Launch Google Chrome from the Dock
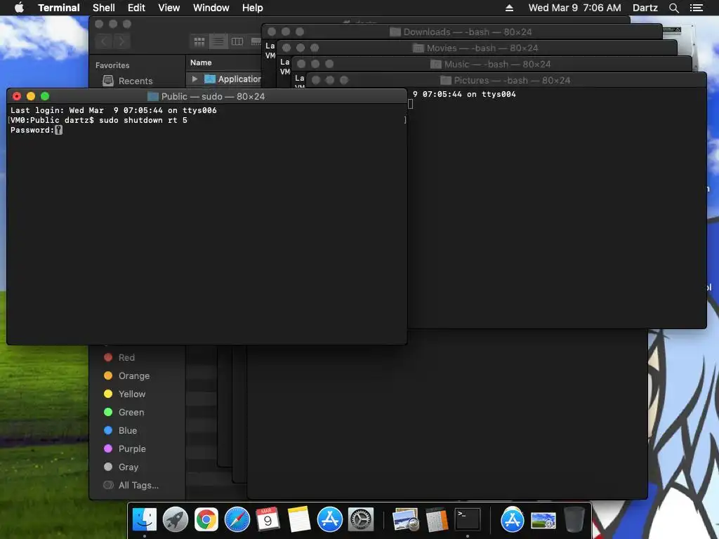This screenshot has height=539, width=719. [206, 520]
